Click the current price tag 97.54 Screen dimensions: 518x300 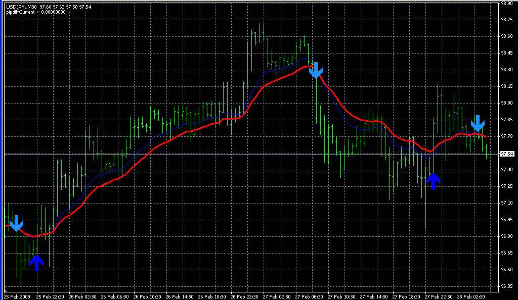coord(507,154)
